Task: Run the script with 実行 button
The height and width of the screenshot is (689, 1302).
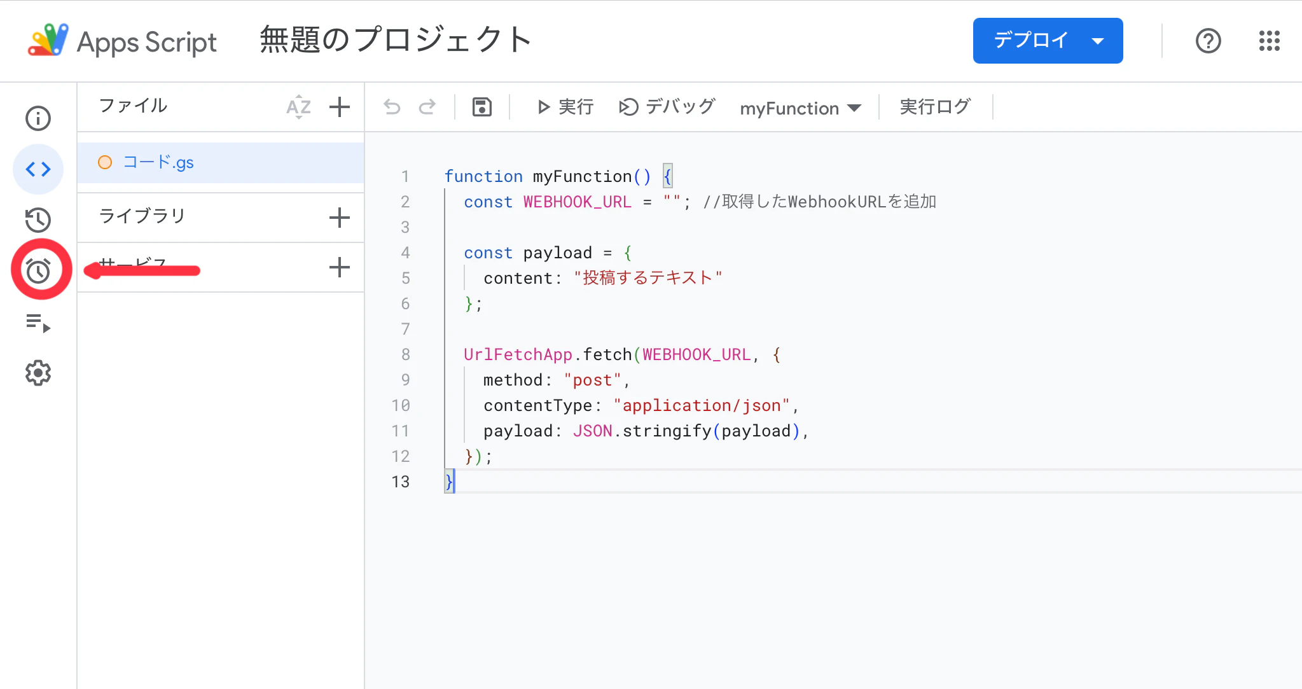Action: [x=565, y=107]
